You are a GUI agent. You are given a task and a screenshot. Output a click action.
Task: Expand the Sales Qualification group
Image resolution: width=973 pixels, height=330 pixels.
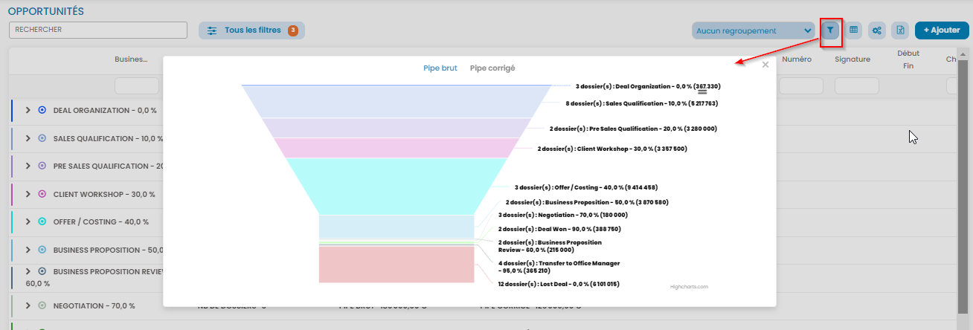pyautogui.click(x=28, y=138)
